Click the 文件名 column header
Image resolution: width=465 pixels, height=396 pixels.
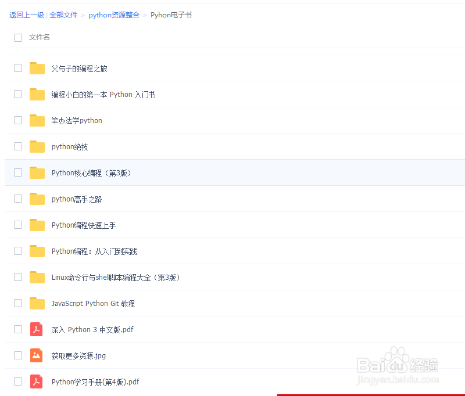point(39,37)
